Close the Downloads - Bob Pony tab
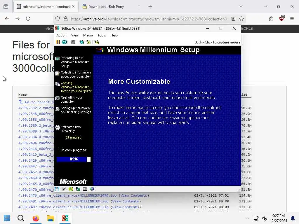The height and width of the screenshot is (224, 299). coord(139,6)
